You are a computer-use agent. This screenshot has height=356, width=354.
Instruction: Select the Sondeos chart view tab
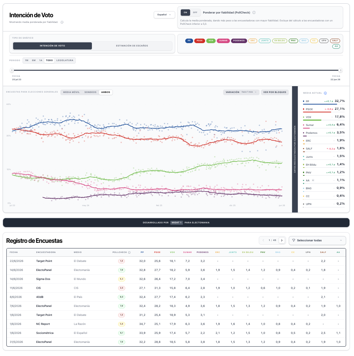[x=90, y=92]
